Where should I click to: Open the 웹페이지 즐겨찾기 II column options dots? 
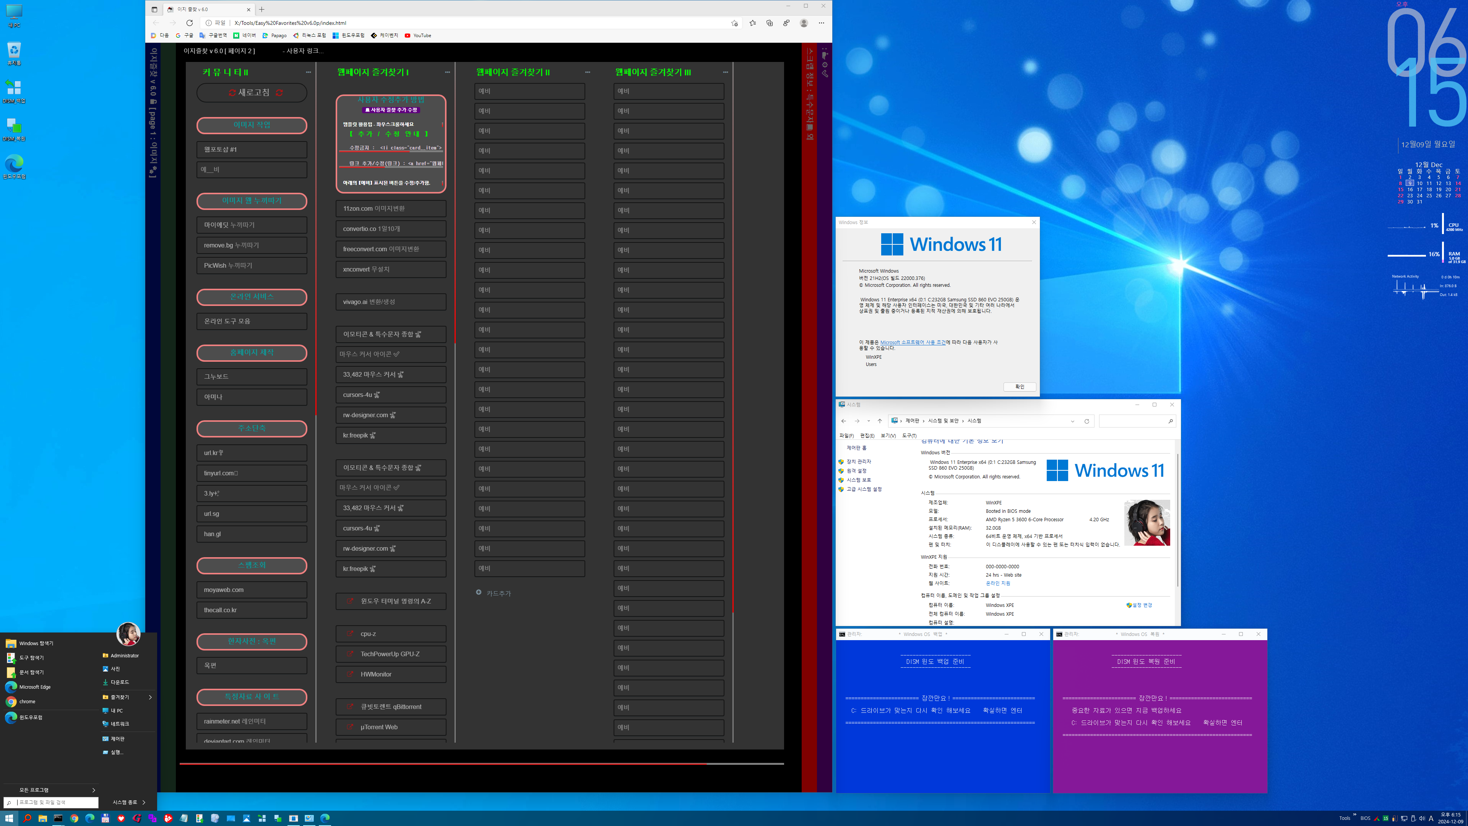(588, 72)
